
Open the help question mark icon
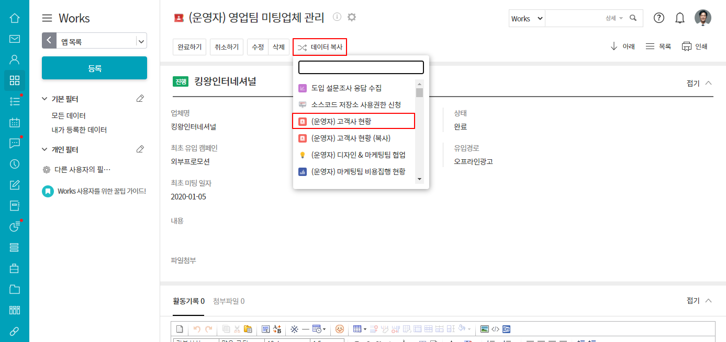659,18
